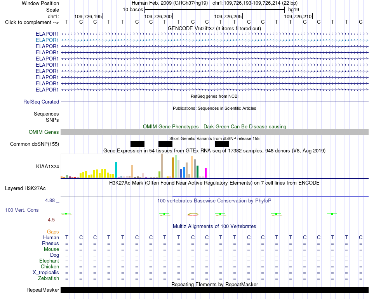
Task: Open the GENCODE V50lift37 track title
Action: tap(214, 29)
